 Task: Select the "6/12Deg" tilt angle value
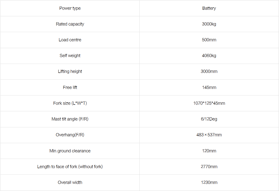coord(209,119)
